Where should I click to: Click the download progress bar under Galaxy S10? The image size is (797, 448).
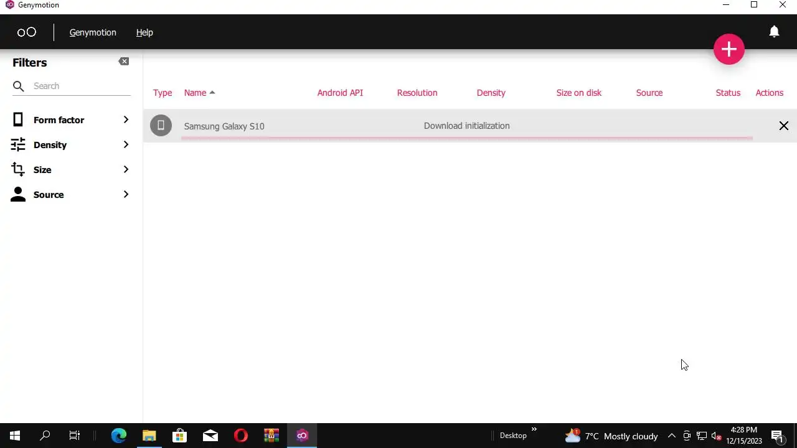pos(466,138)
